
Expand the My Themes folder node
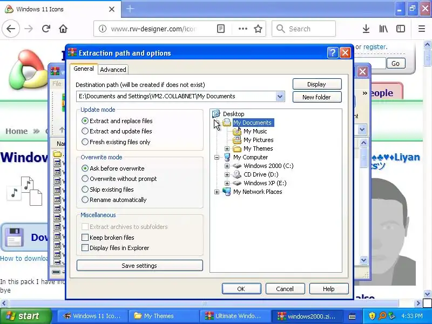click(x=227, y=149)
